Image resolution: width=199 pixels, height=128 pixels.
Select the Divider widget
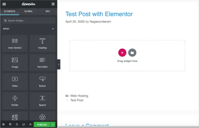click(x=15, y=101)
